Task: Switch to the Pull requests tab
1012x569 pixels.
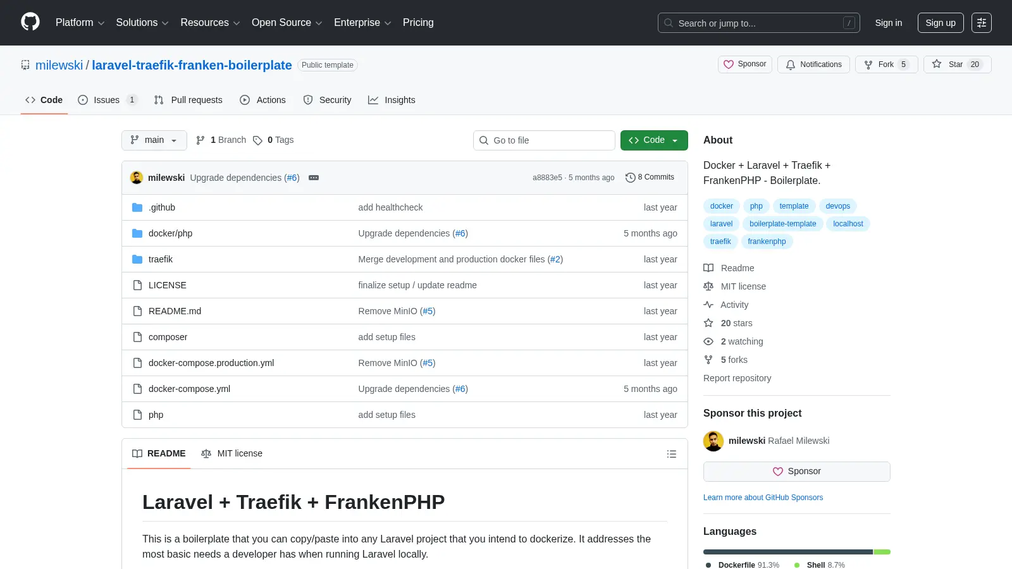Action: tap(188, 100)
